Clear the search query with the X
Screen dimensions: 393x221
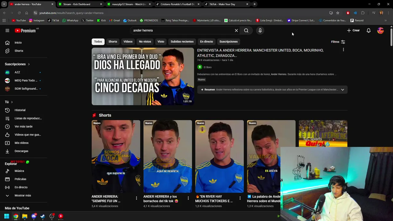coord(236,30)
